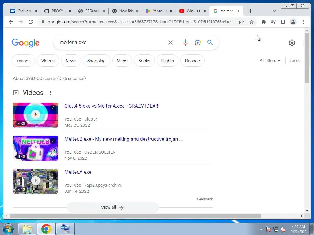Screen dimensions: 314x235
Task: Select the Books filter chip
Action: pos(144,61)
